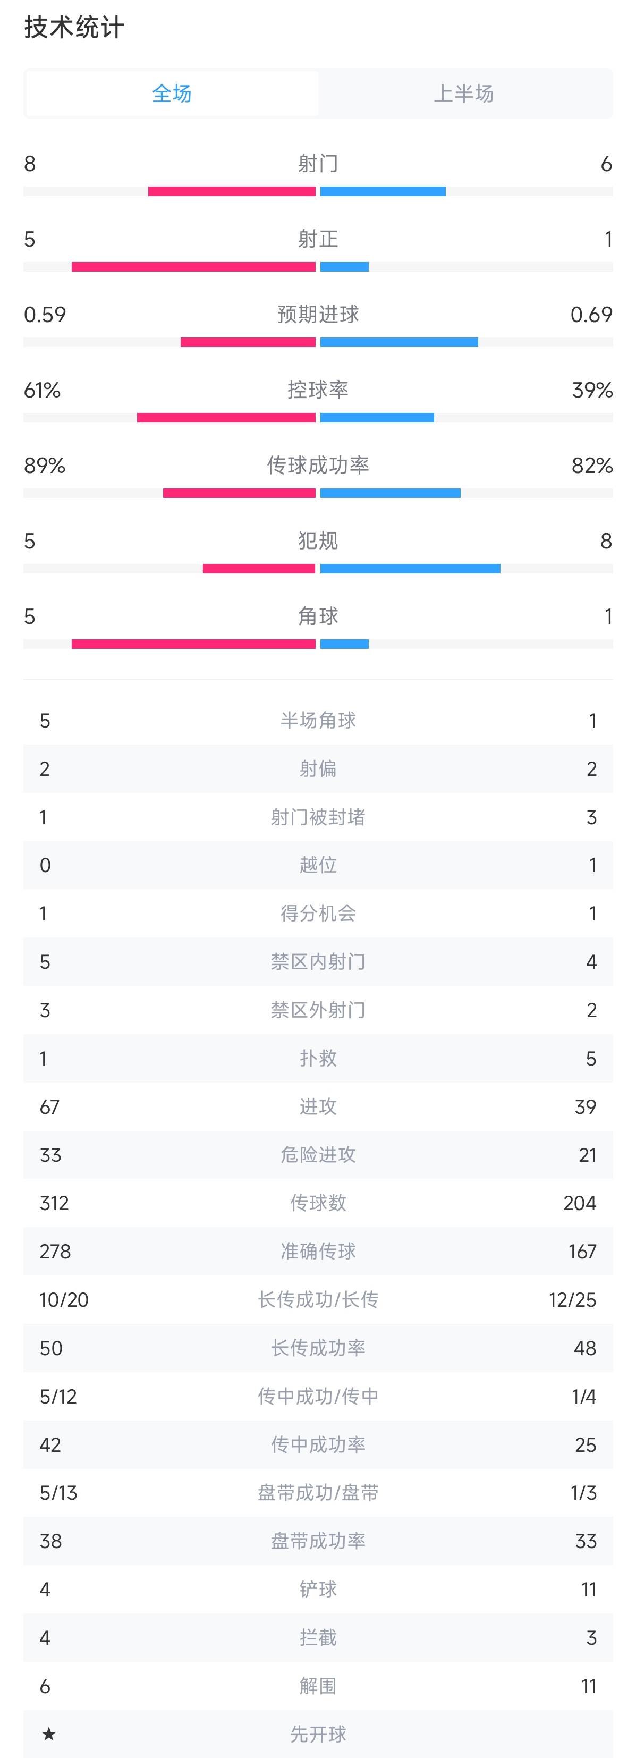Select the 长传成功/长传 row

[x=318, y=1299]
